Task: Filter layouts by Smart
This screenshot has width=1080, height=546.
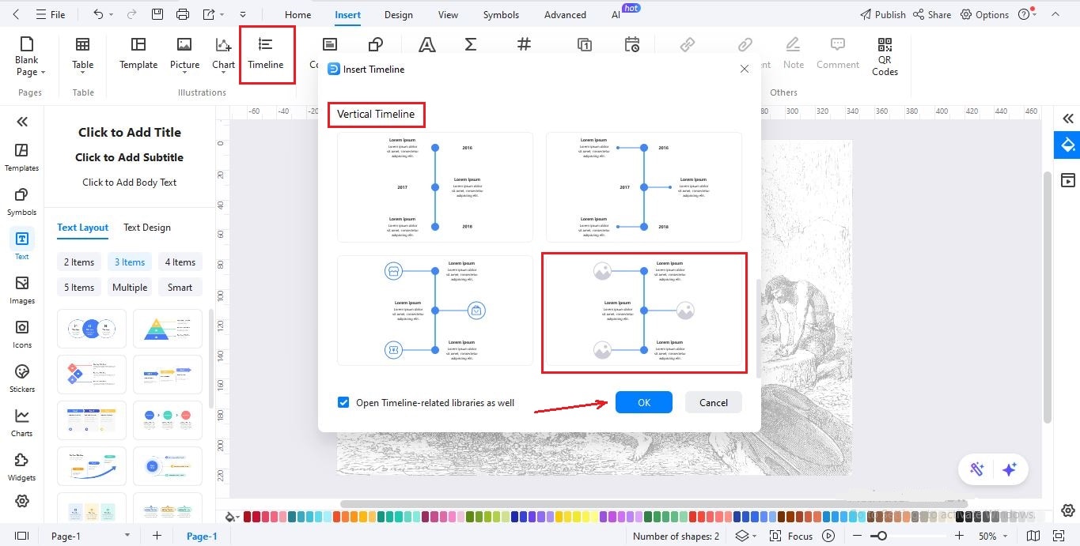Action: pyautogui.click(x=180, y=288)
